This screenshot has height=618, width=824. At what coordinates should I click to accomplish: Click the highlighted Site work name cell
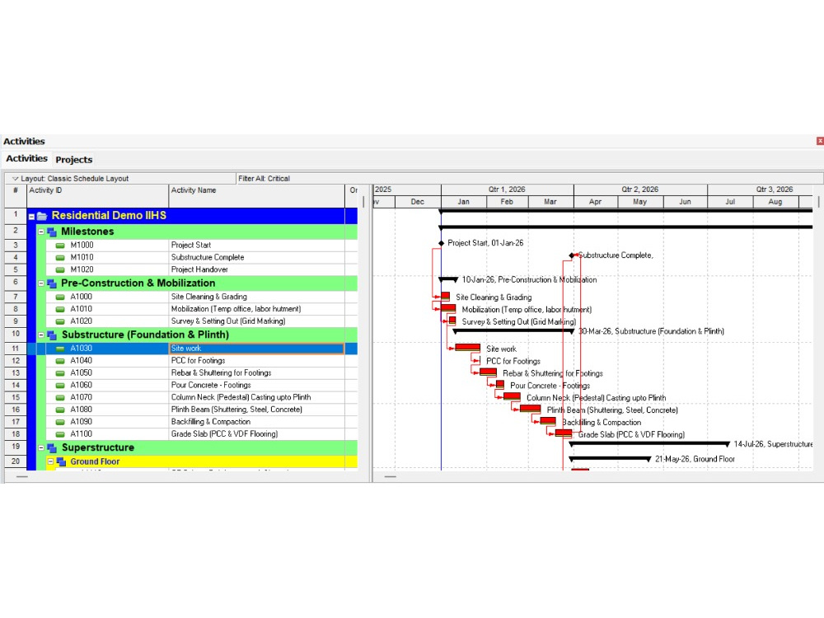coord(256,349)
